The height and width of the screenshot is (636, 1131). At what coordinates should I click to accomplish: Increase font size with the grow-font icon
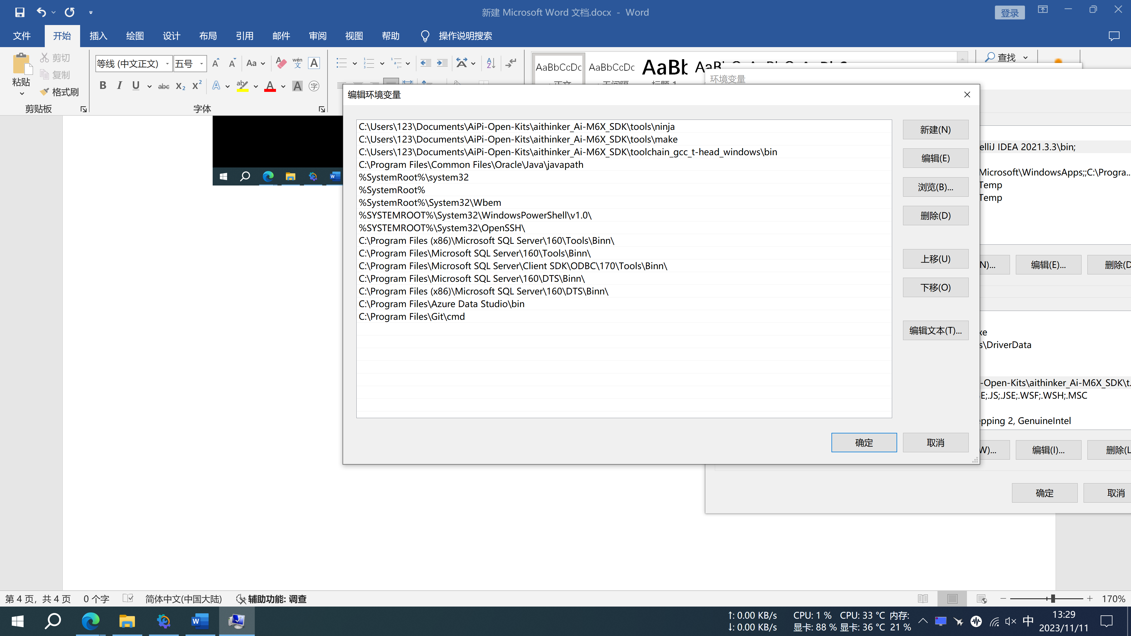point(216,63)
